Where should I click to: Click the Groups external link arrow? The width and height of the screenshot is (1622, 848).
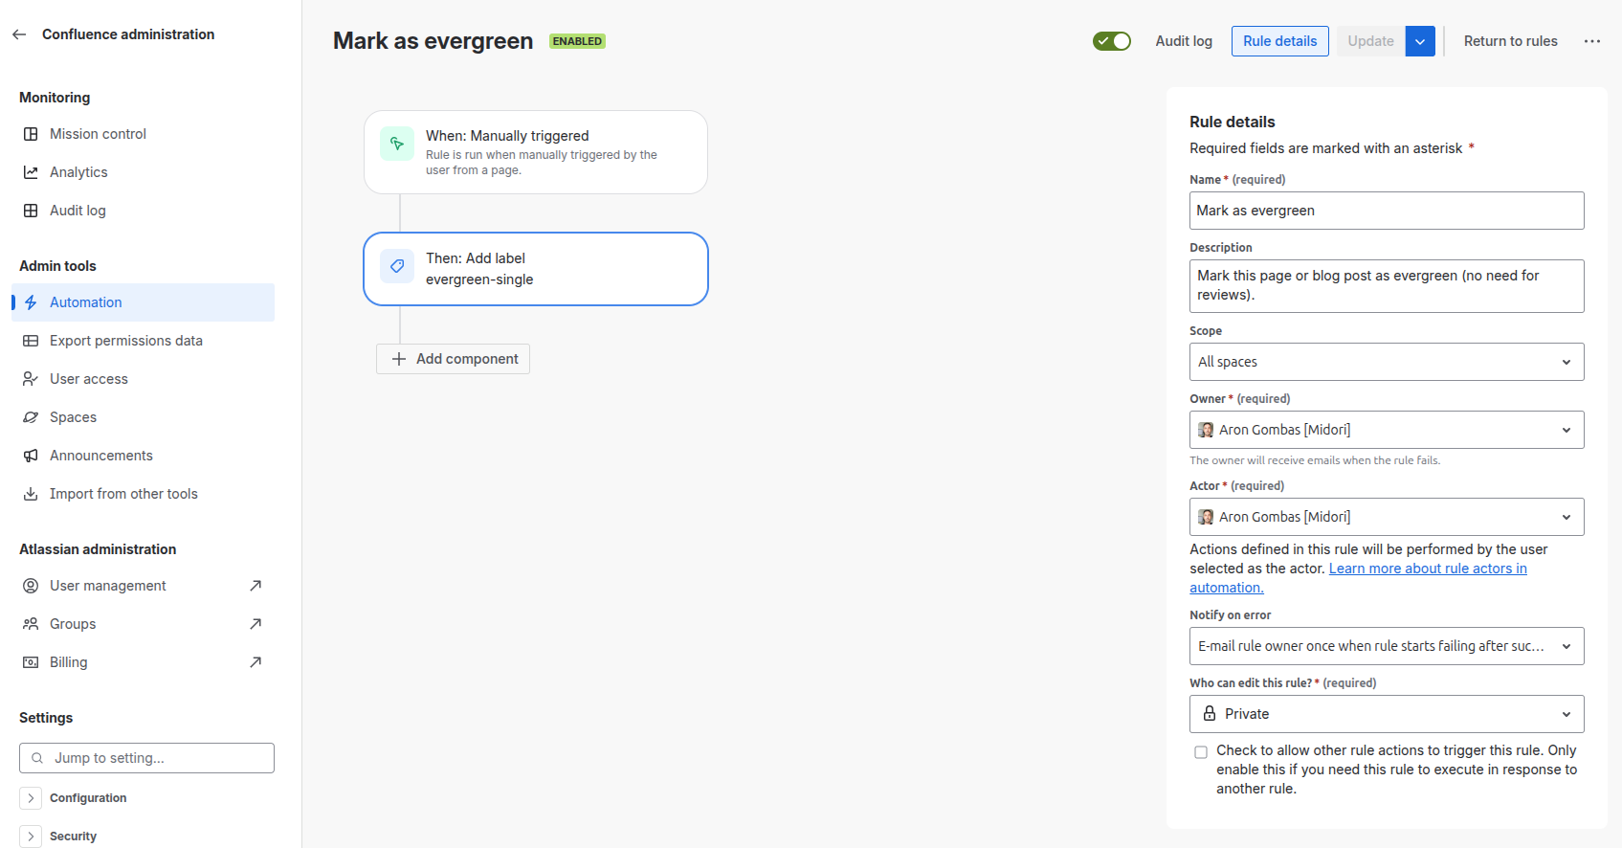tap(256, 624)
